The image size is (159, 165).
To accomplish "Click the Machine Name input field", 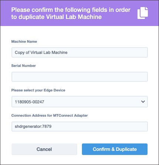I will [80, 52].
